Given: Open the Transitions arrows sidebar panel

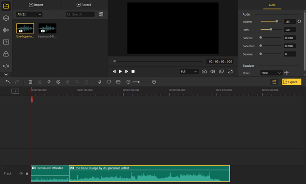Looking at the screenshot, I should pyautogui.click(x=6, y=66).
